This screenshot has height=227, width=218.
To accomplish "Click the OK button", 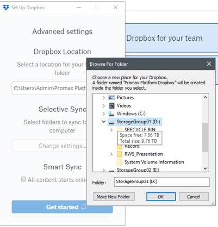I will 161,197.
